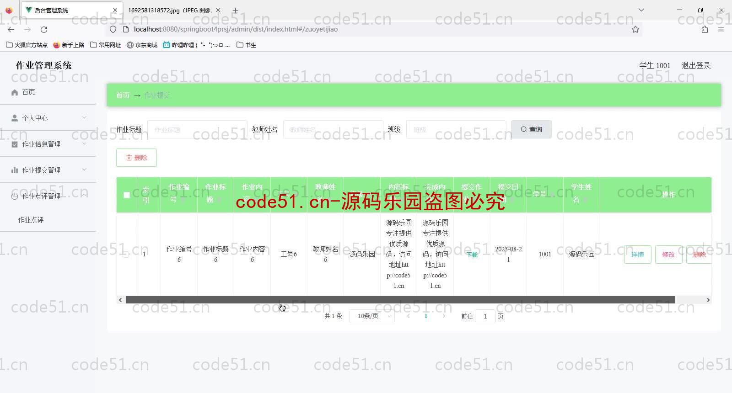The image size is (732, 393).
Task: Click the 学生 1001 user label
Action: (x=655, y=65)
